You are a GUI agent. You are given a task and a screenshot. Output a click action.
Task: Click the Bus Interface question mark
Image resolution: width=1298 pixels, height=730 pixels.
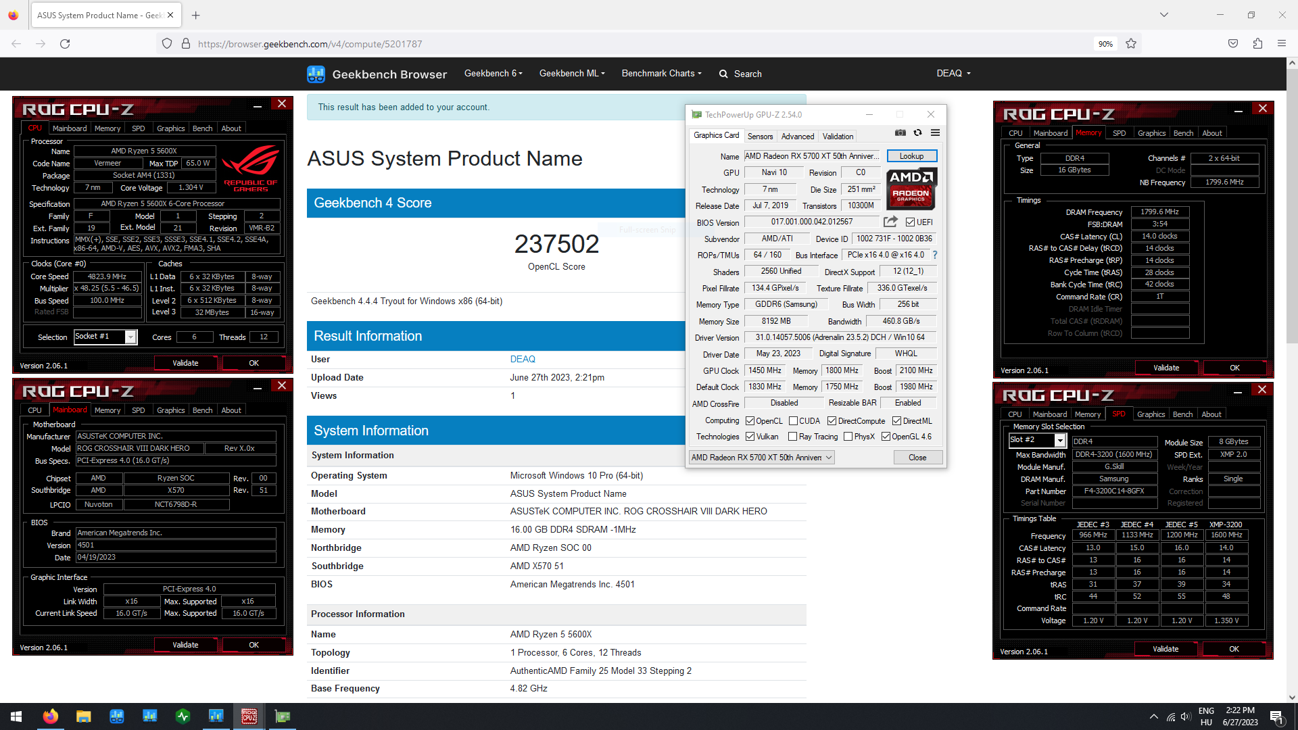pyautogui.click(x=935, y=255)
